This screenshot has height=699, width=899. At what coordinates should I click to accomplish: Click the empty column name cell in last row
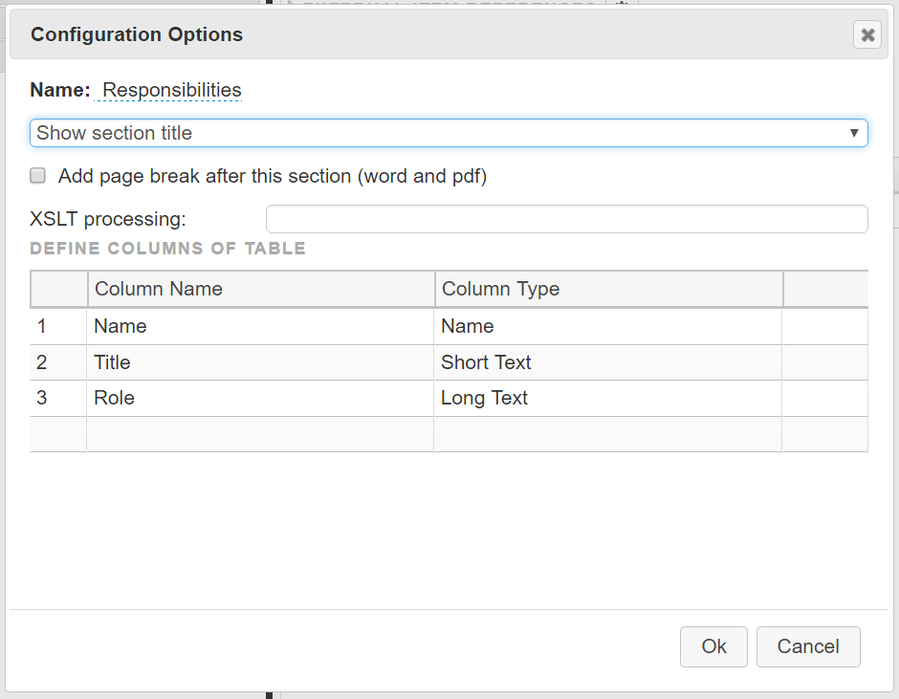point(260,434)
